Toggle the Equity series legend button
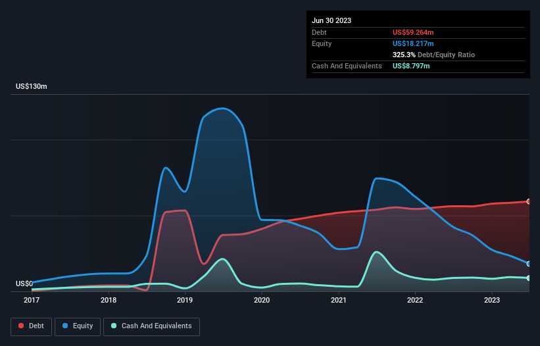The height and width of the screenshot is (346, 540). pyautogui.click(x=78, y=326)
